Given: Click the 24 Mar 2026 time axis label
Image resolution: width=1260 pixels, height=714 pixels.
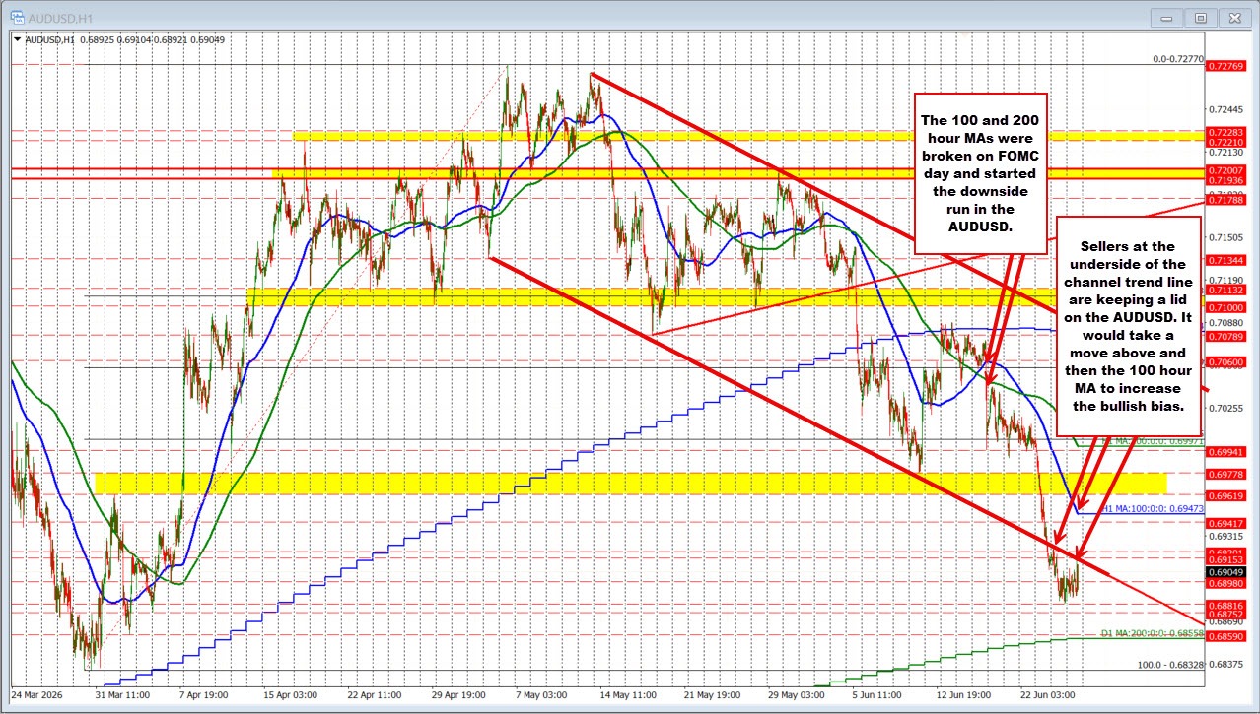Looking at the screenshot, I should click(36, 694).
